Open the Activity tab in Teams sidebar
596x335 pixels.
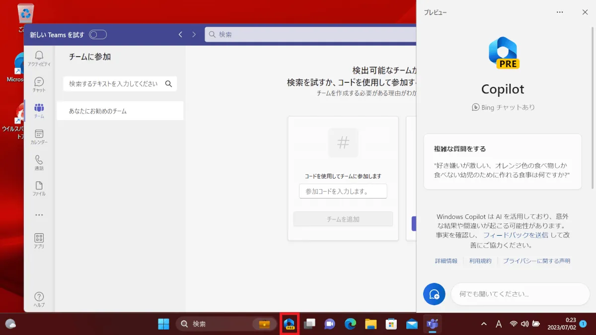39,58
